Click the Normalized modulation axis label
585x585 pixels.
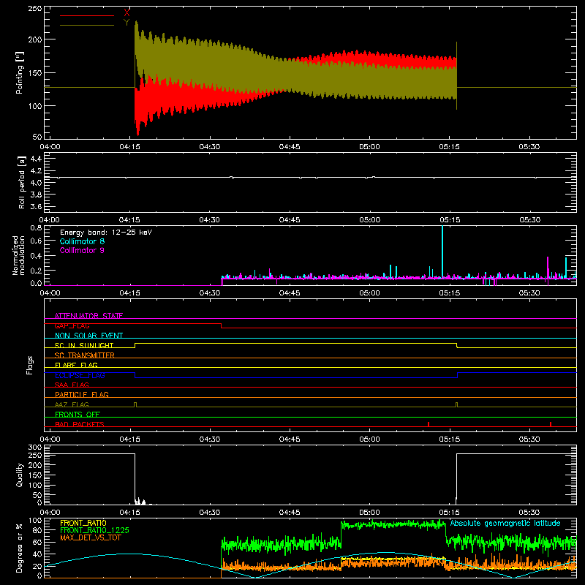click(18, 255)
